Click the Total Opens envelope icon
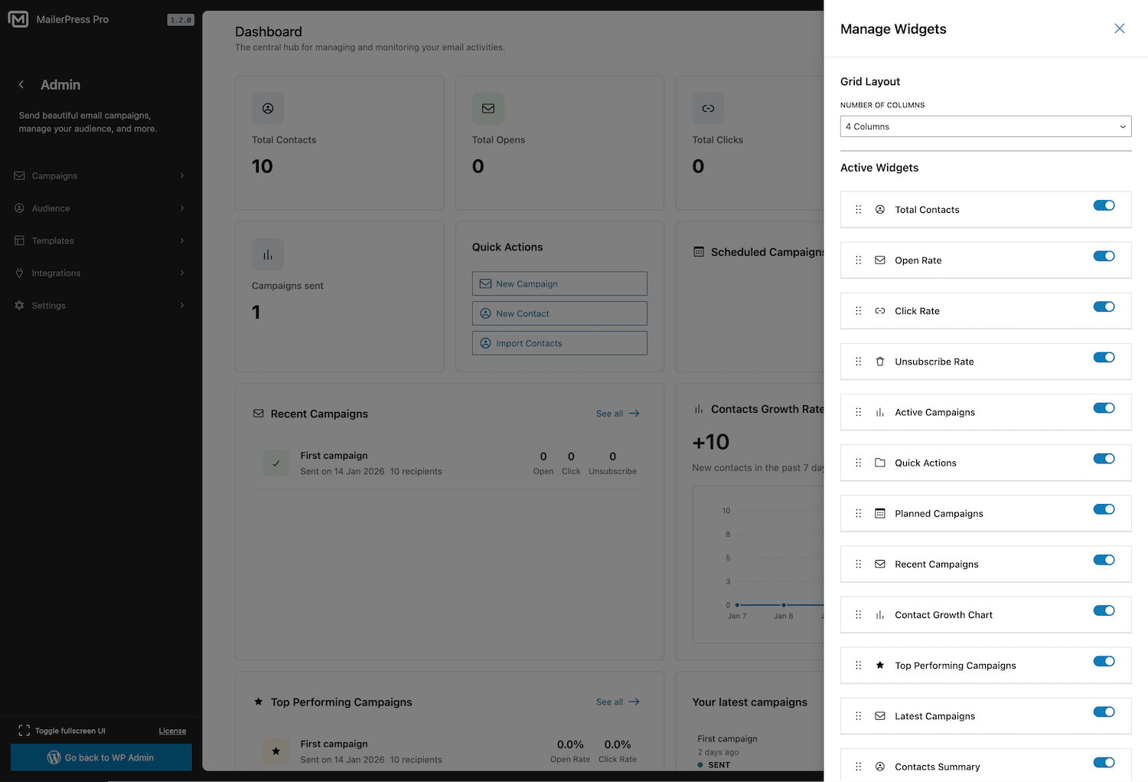The image size is (1148, 782). click(x=488, y=108)
